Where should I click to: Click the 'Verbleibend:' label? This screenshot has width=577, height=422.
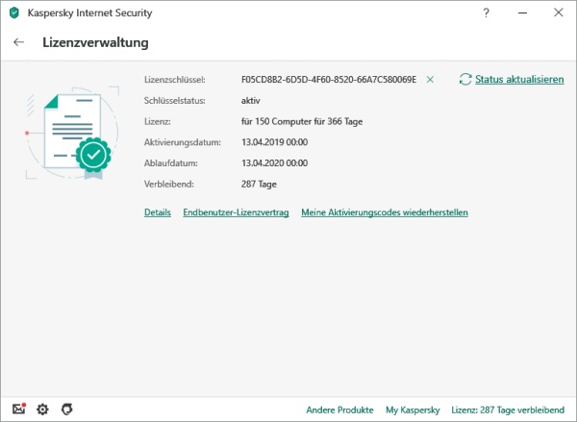point(169,184)
